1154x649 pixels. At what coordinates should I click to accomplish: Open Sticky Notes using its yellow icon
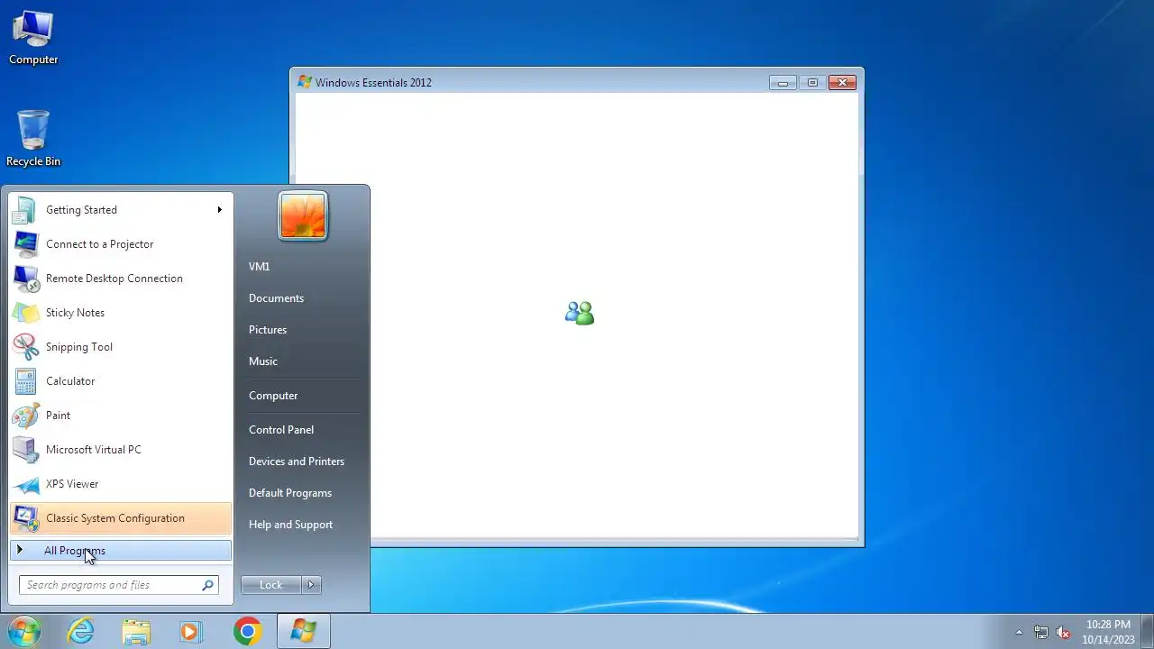coord(25,313)
